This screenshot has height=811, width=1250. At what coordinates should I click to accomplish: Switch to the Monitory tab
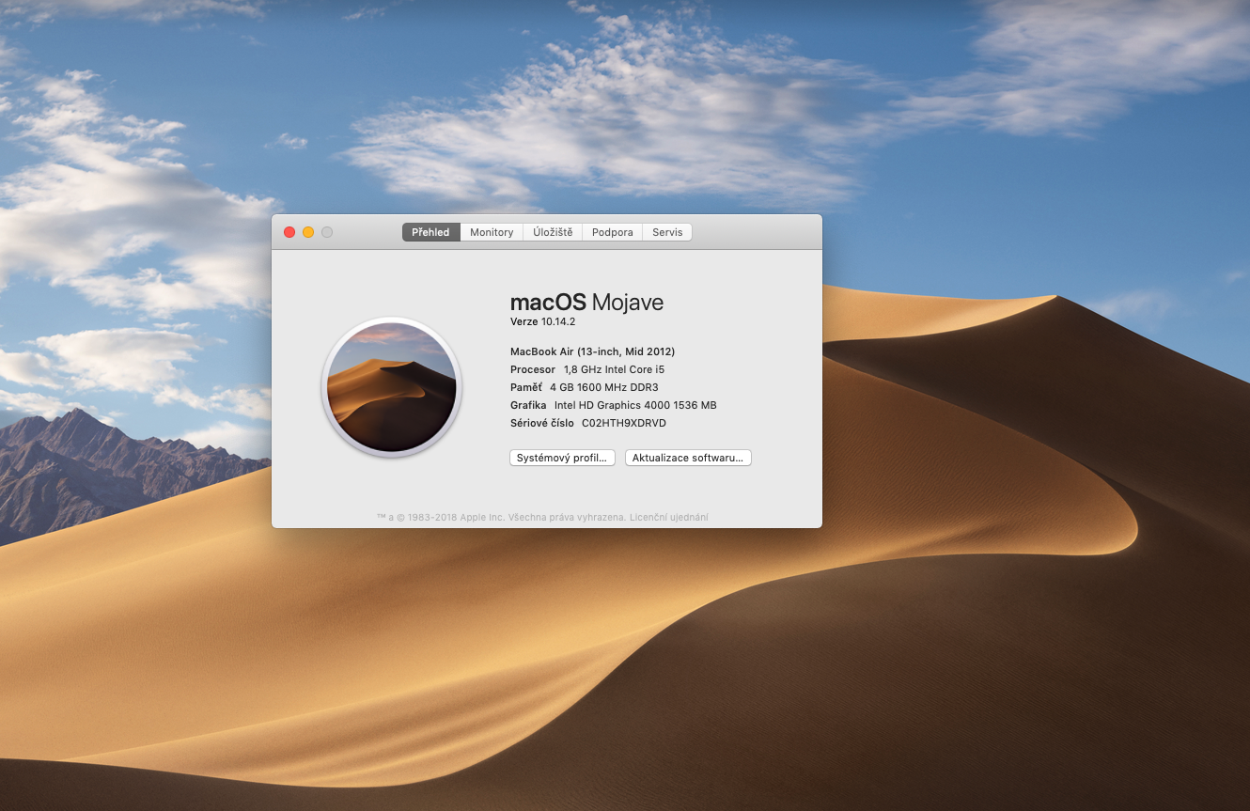coord(492,232)
